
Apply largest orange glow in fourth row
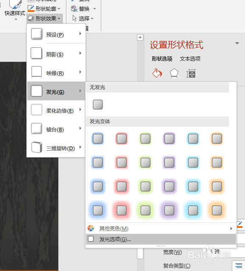click(x=217, y=210)
